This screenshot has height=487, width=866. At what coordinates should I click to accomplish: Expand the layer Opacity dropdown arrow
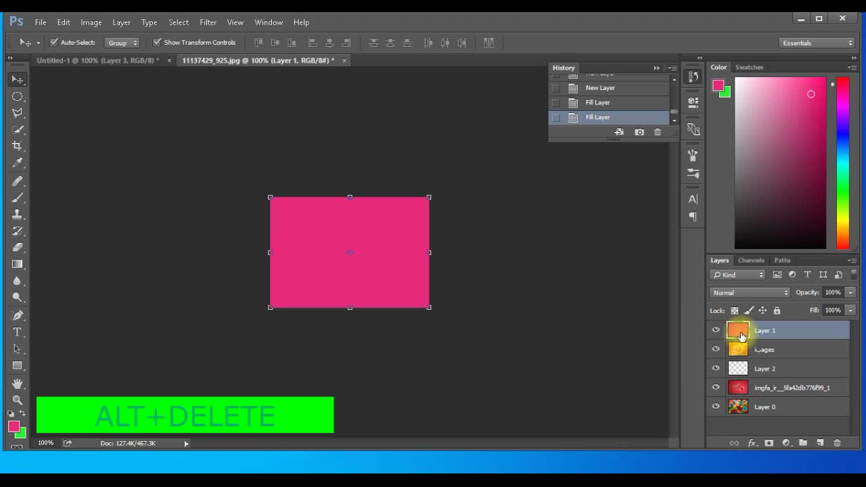click(x=850, y=293)
